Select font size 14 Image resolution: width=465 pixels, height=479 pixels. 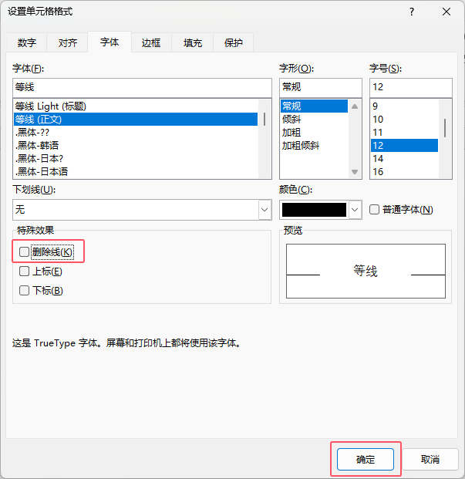click(x=404, y=159)
